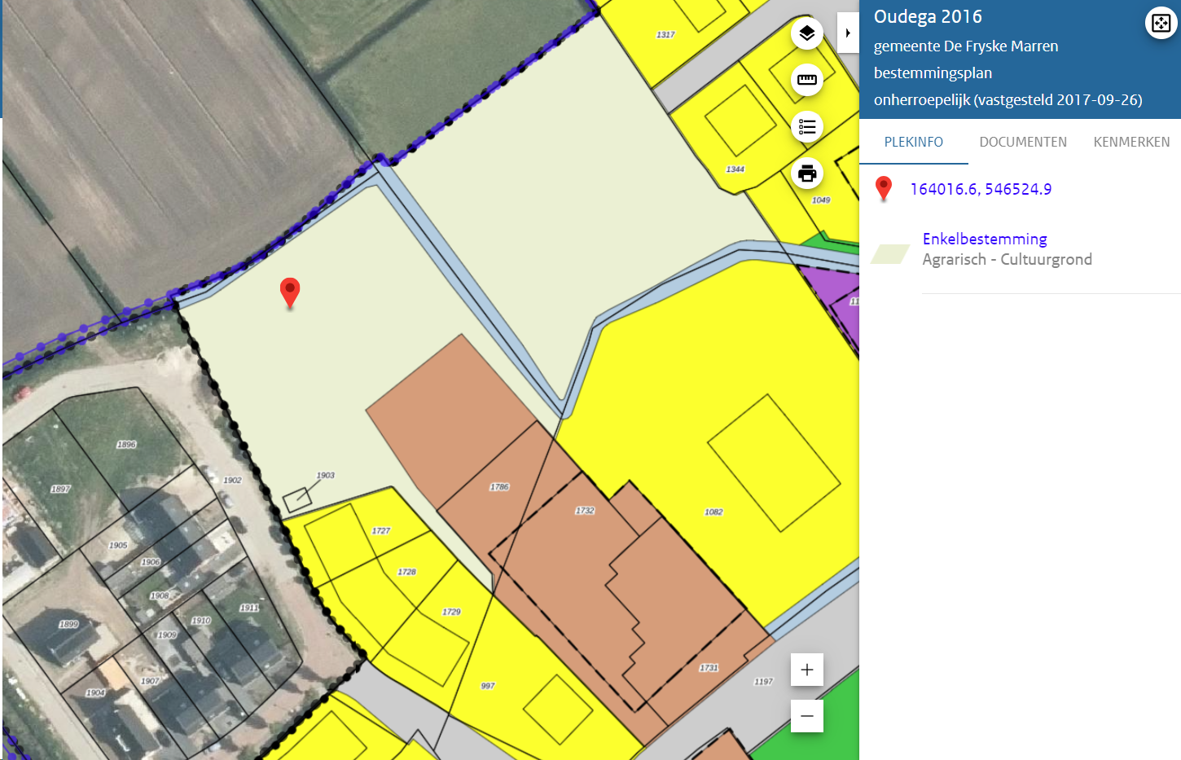Viewport: 1181px width, 760px height.
Task: Click parcel label 1727 on the map
Action: pyautogui.click(x=381, y=531)
